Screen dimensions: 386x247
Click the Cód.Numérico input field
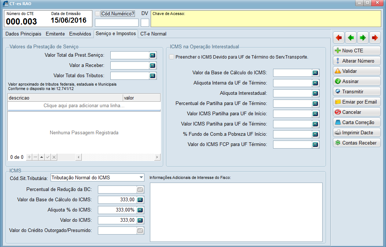pyautogui.click(x=117, y=23)
